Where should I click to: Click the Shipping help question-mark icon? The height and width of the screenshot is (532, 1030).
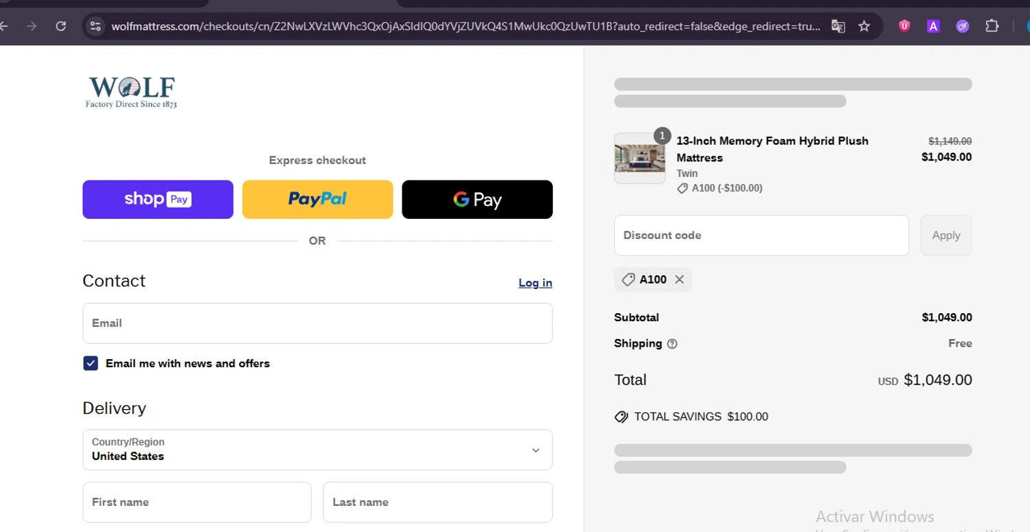(672, 344)
